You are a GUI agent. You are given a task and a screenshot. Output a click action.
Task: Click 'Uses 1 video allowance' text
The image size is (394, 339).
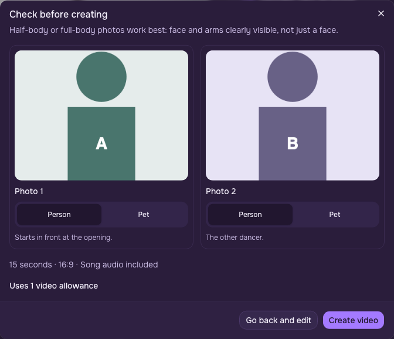tap(54, 286)
